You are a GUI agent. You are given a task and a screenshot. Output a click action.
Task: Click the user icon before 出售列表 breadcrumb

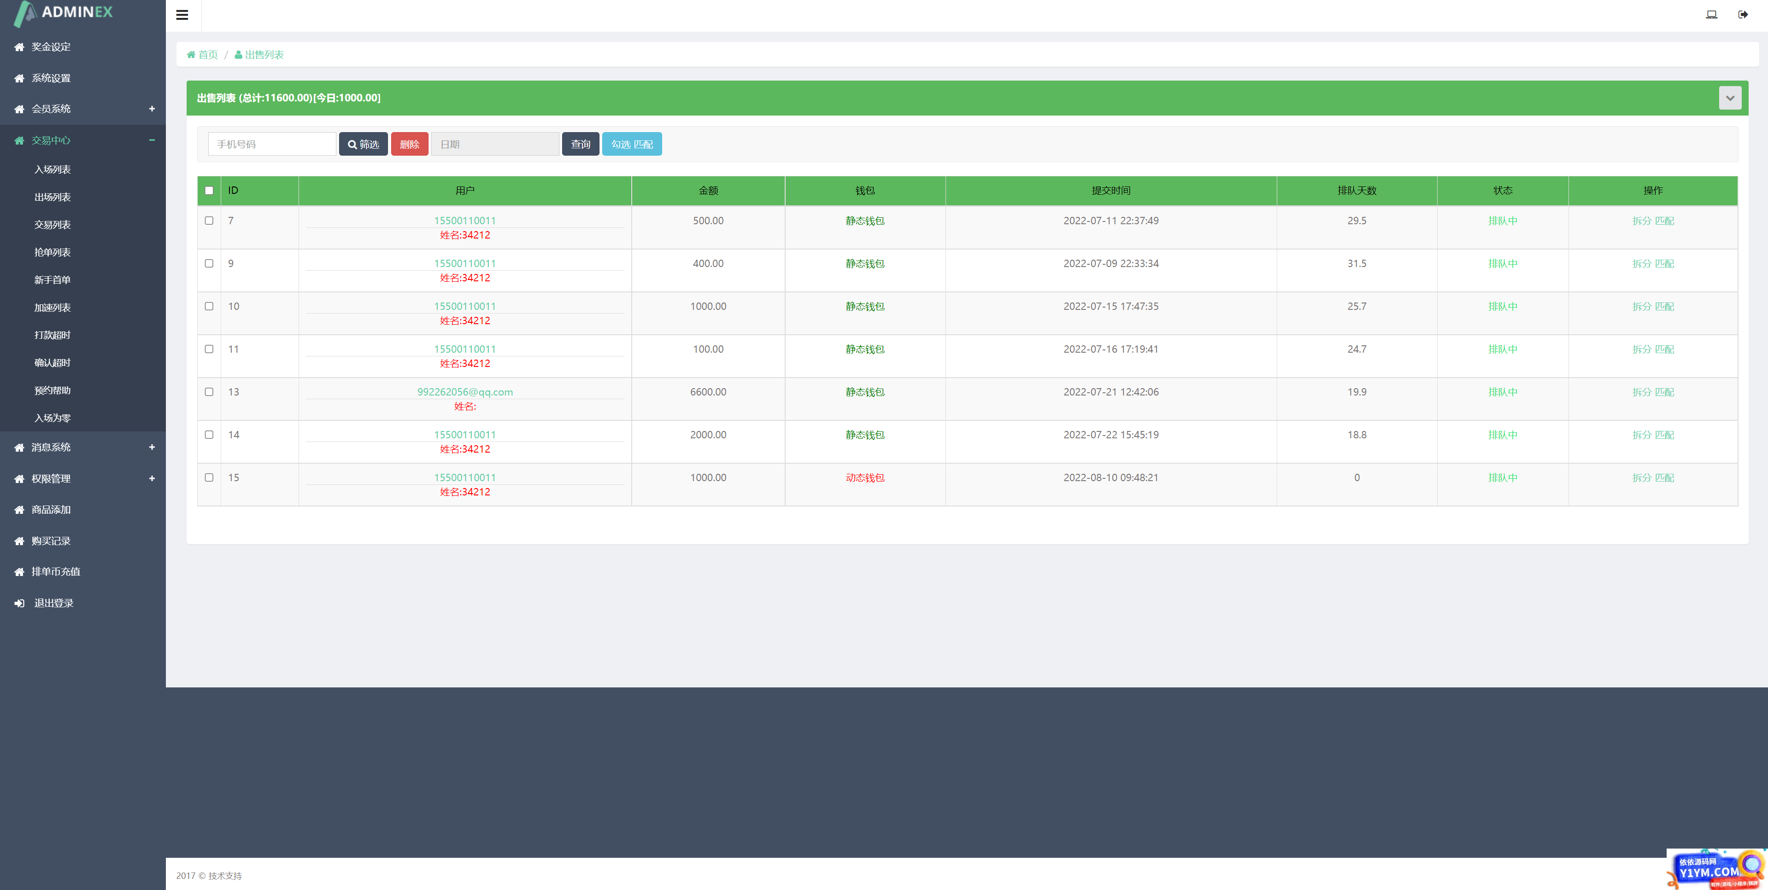(x=238, y=55)
